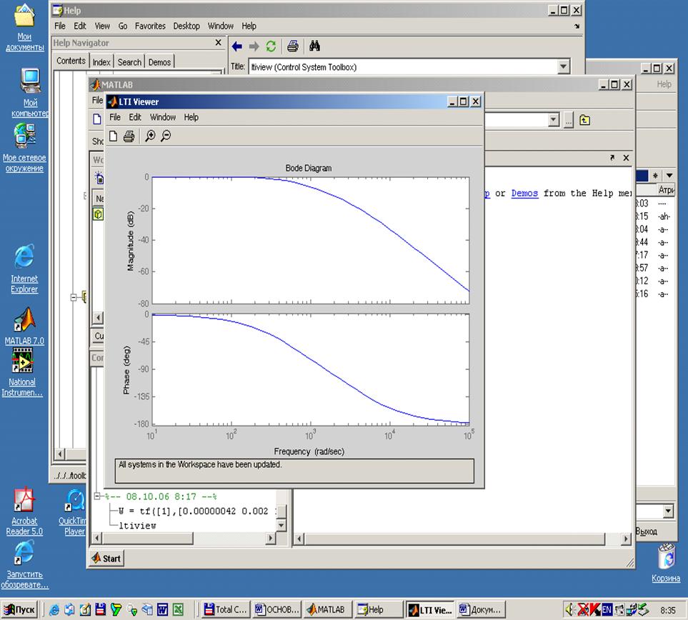The width and height of the screenshot is (688, 620).
Task: Click the Print icon in Help toolbar
Action: [x=292, y=46]
